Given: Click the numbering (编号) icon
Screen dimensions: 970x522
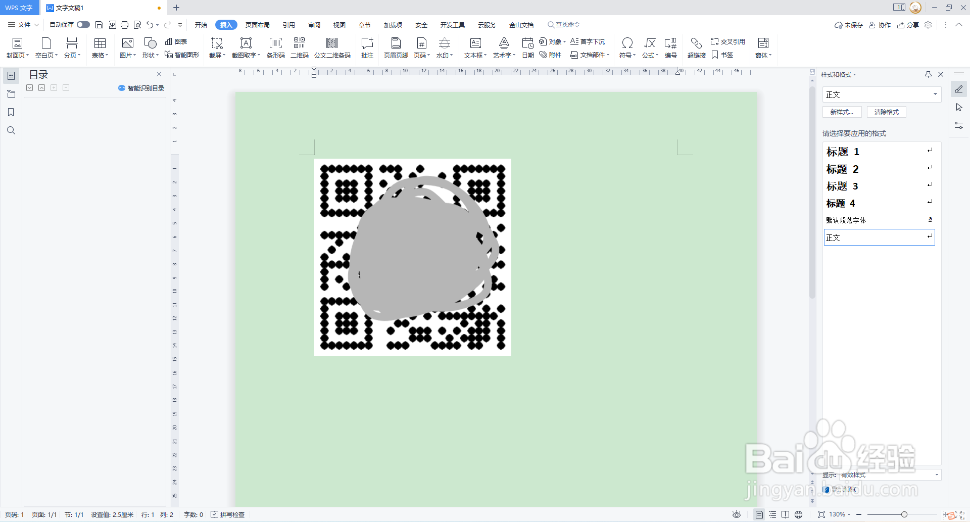Looking at the screenshot, I should (x=670, y=43).
